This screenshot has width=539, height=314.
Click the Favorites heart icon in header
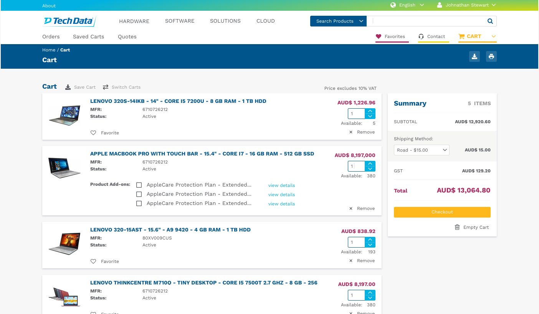pyautogui.click(x=379, y=36)
